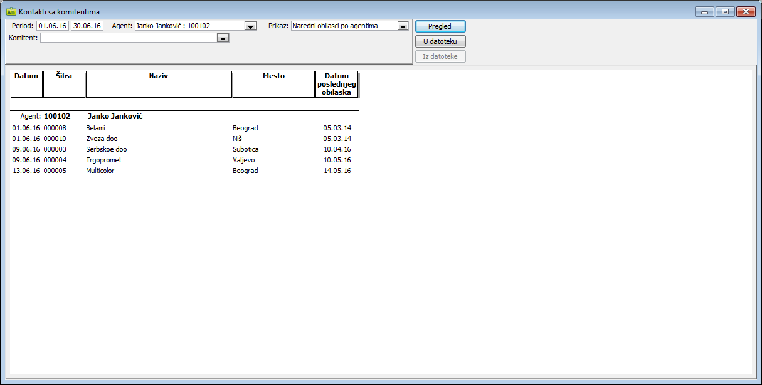Expand the Prikaz dropdown list
Viewport: 762px width, 385px height.
click(403, 26)
